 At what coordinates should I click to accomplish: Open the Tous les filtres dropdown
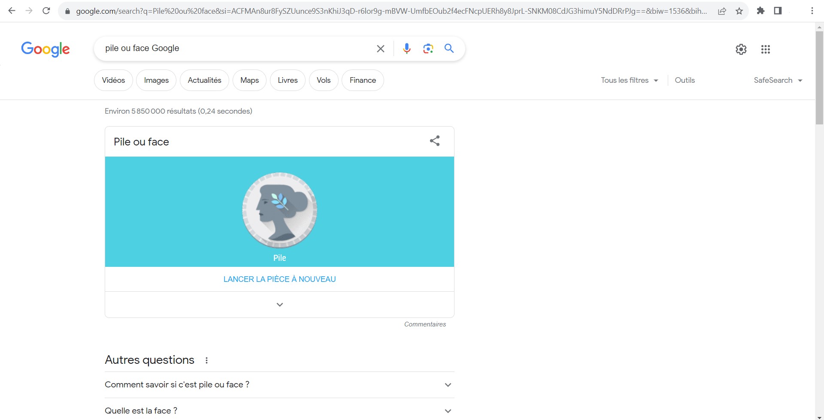tap(629, 80)
